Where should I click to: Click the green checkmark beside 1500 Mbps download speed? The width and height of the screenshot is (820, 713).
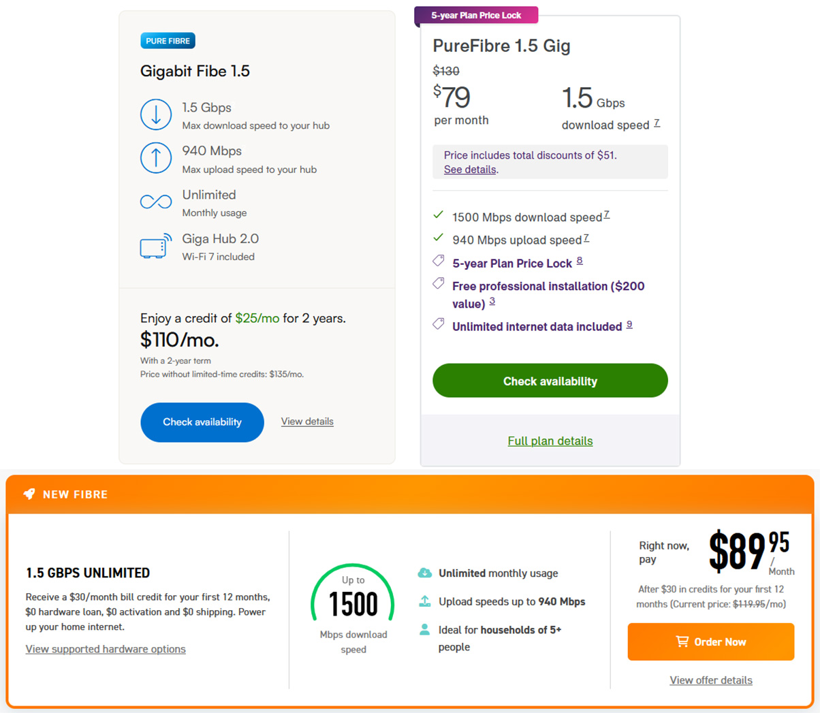(x=439, y=215)
